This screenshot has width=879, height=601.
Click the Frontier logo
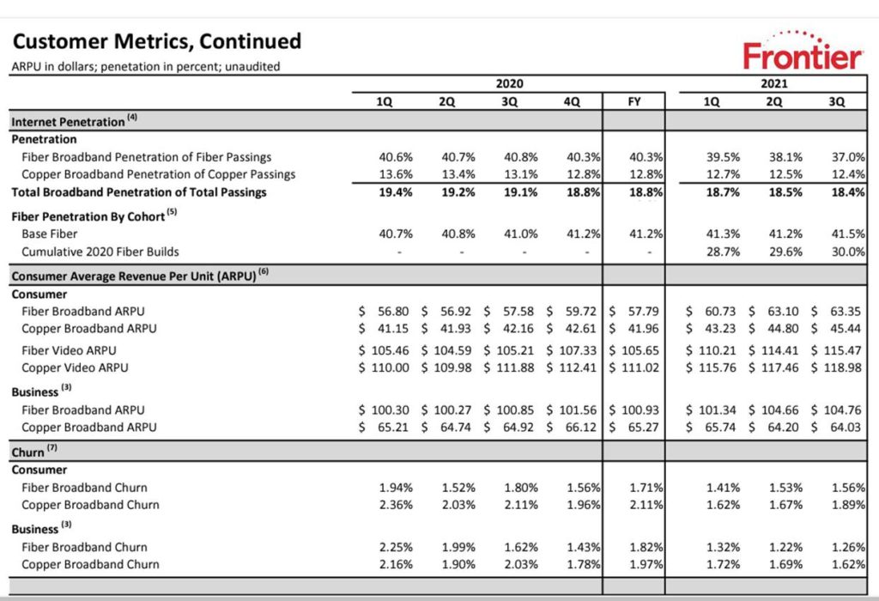[x=803, y=53]
